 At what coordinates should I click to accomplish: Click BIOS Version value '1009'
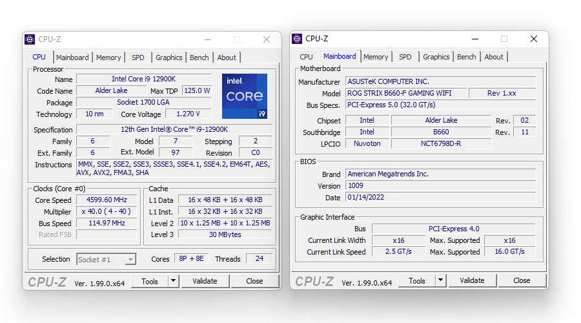(441, 185)
